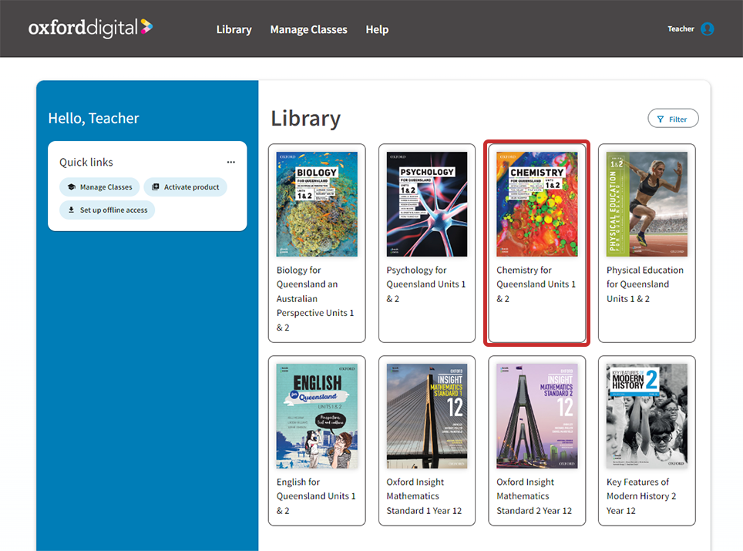Open the Physical Education book cover
Image resolution: width=743 pixels, height=551 pixels.
(x=647, y=204)
